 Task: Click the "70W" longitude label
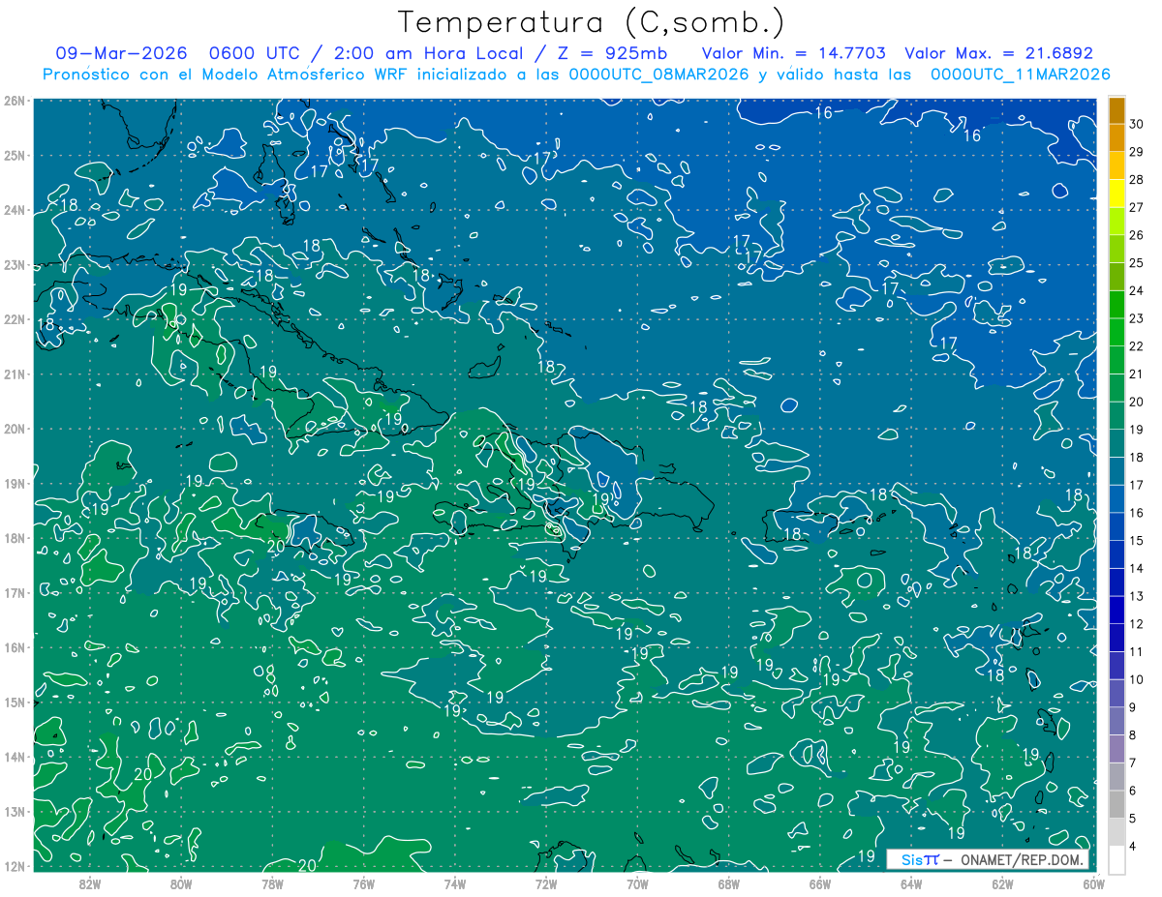[x=637, y=882]
